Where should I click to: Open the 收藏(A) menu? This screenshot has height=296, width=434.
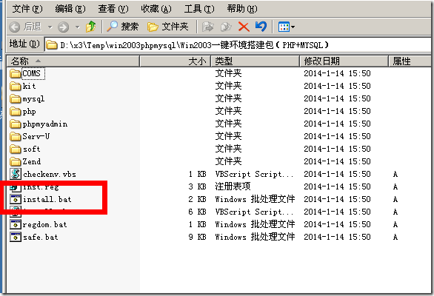pyautogui.click(x=156, y=9)
